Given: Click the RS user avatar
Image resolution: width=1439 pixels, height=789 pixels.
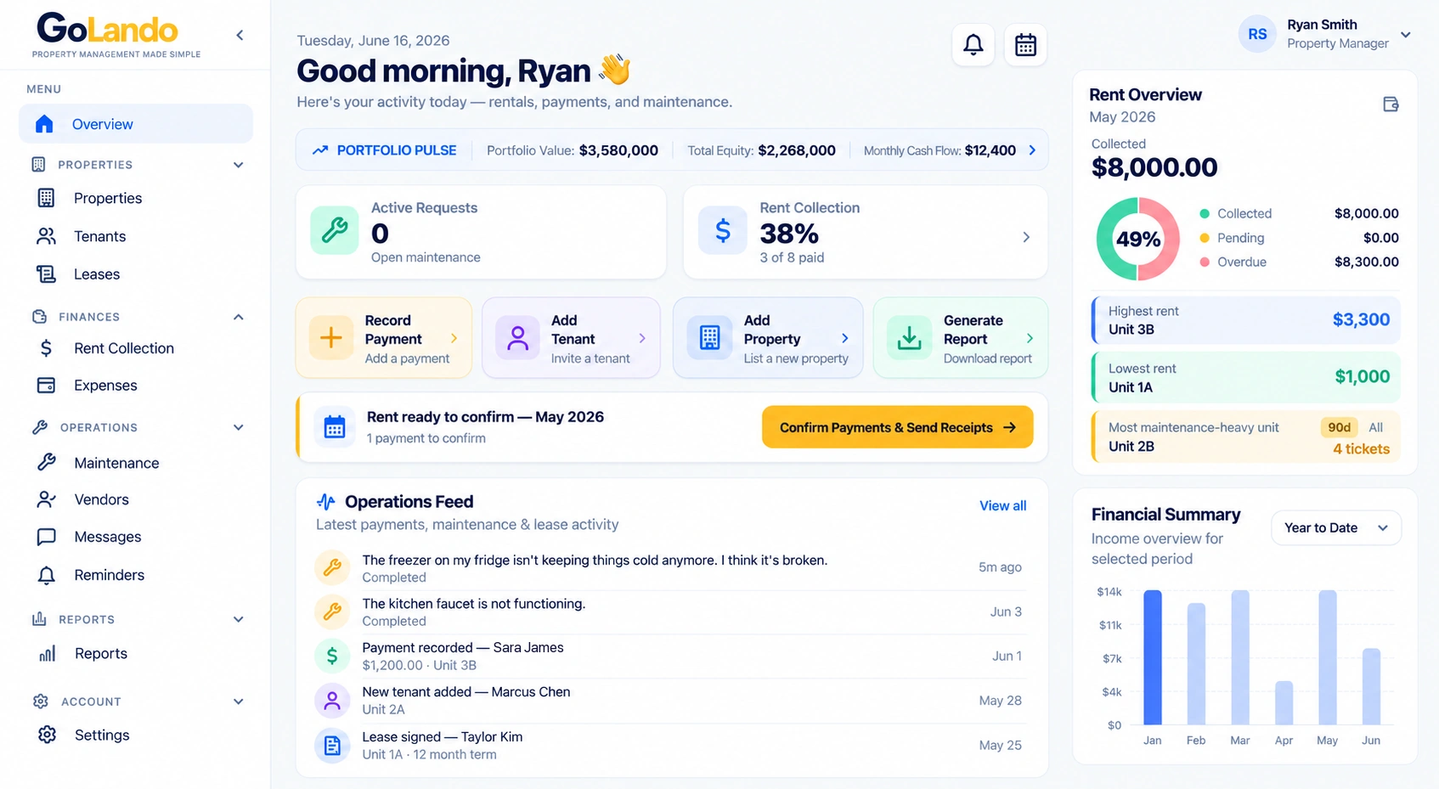Looking at the screenshot, I should pos(1257,34).
